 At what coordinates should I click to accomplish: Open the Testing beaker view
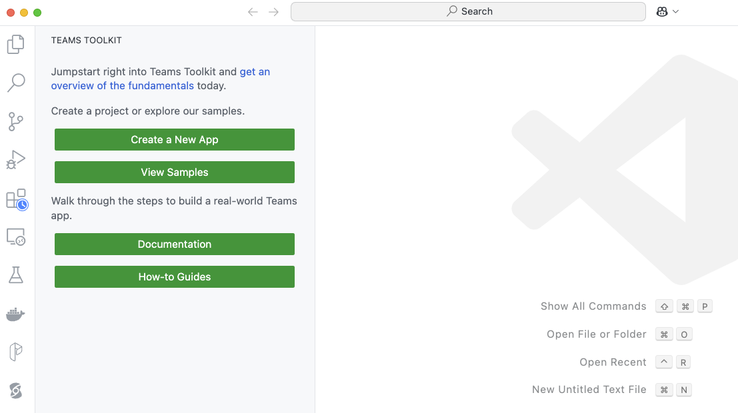coord(15,275)
